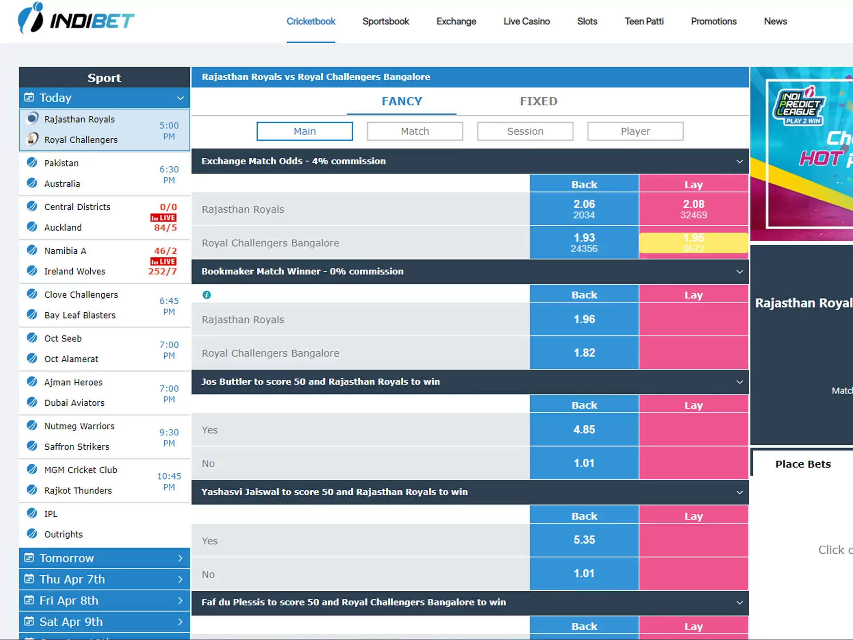Back Yes at 4.85 for Jos Buttler market
Viewport: 853px width, 640px height.
coord(584,429)
